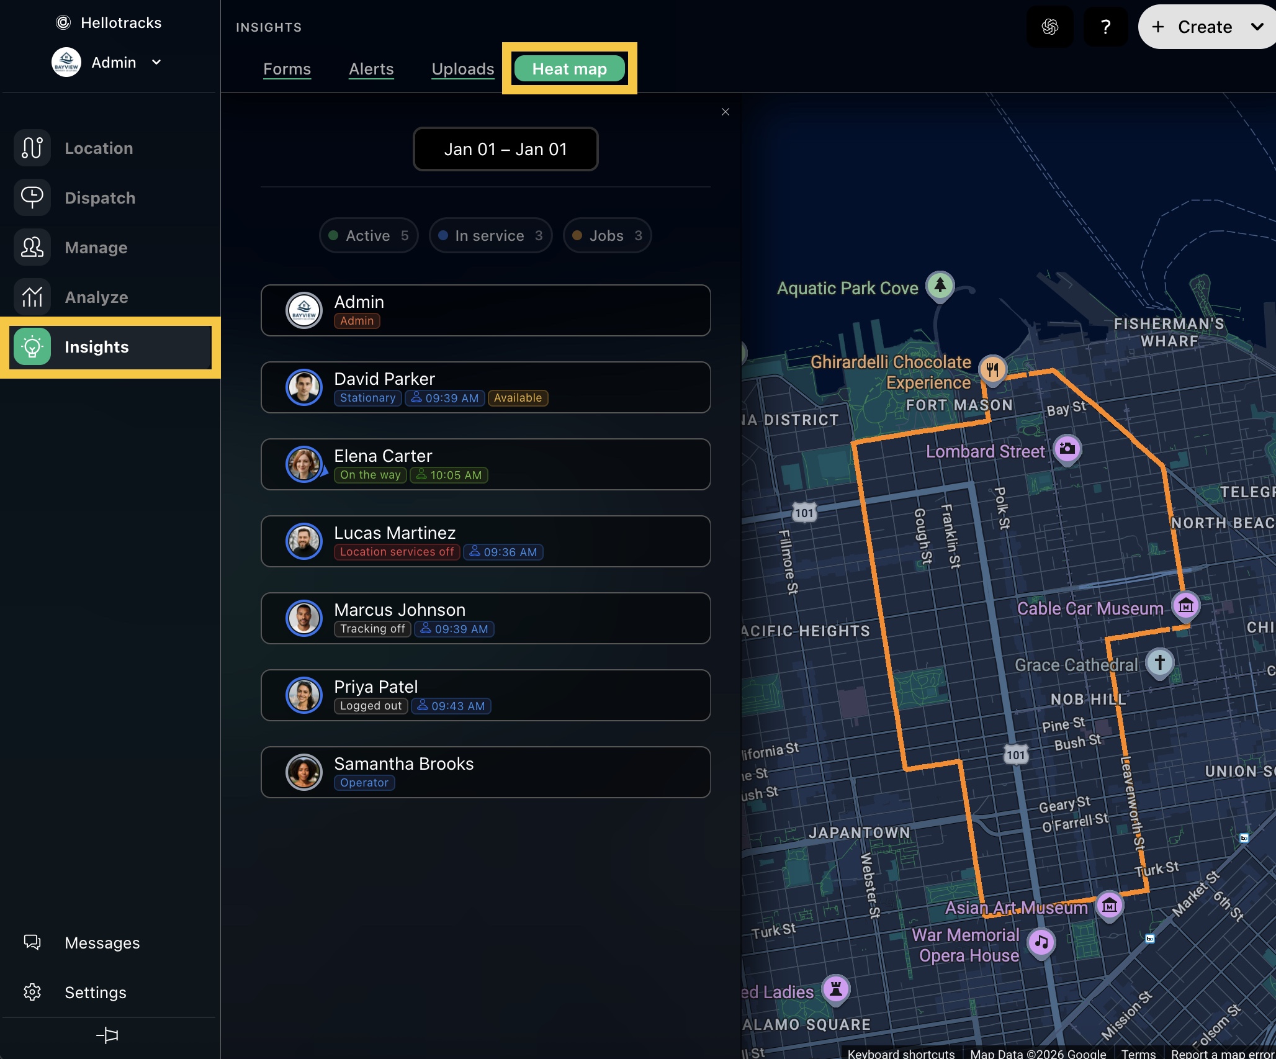Open the Jan 01 date range picker
Image resolution: width=1276 pixels, height=1059 pixels.
505,150
